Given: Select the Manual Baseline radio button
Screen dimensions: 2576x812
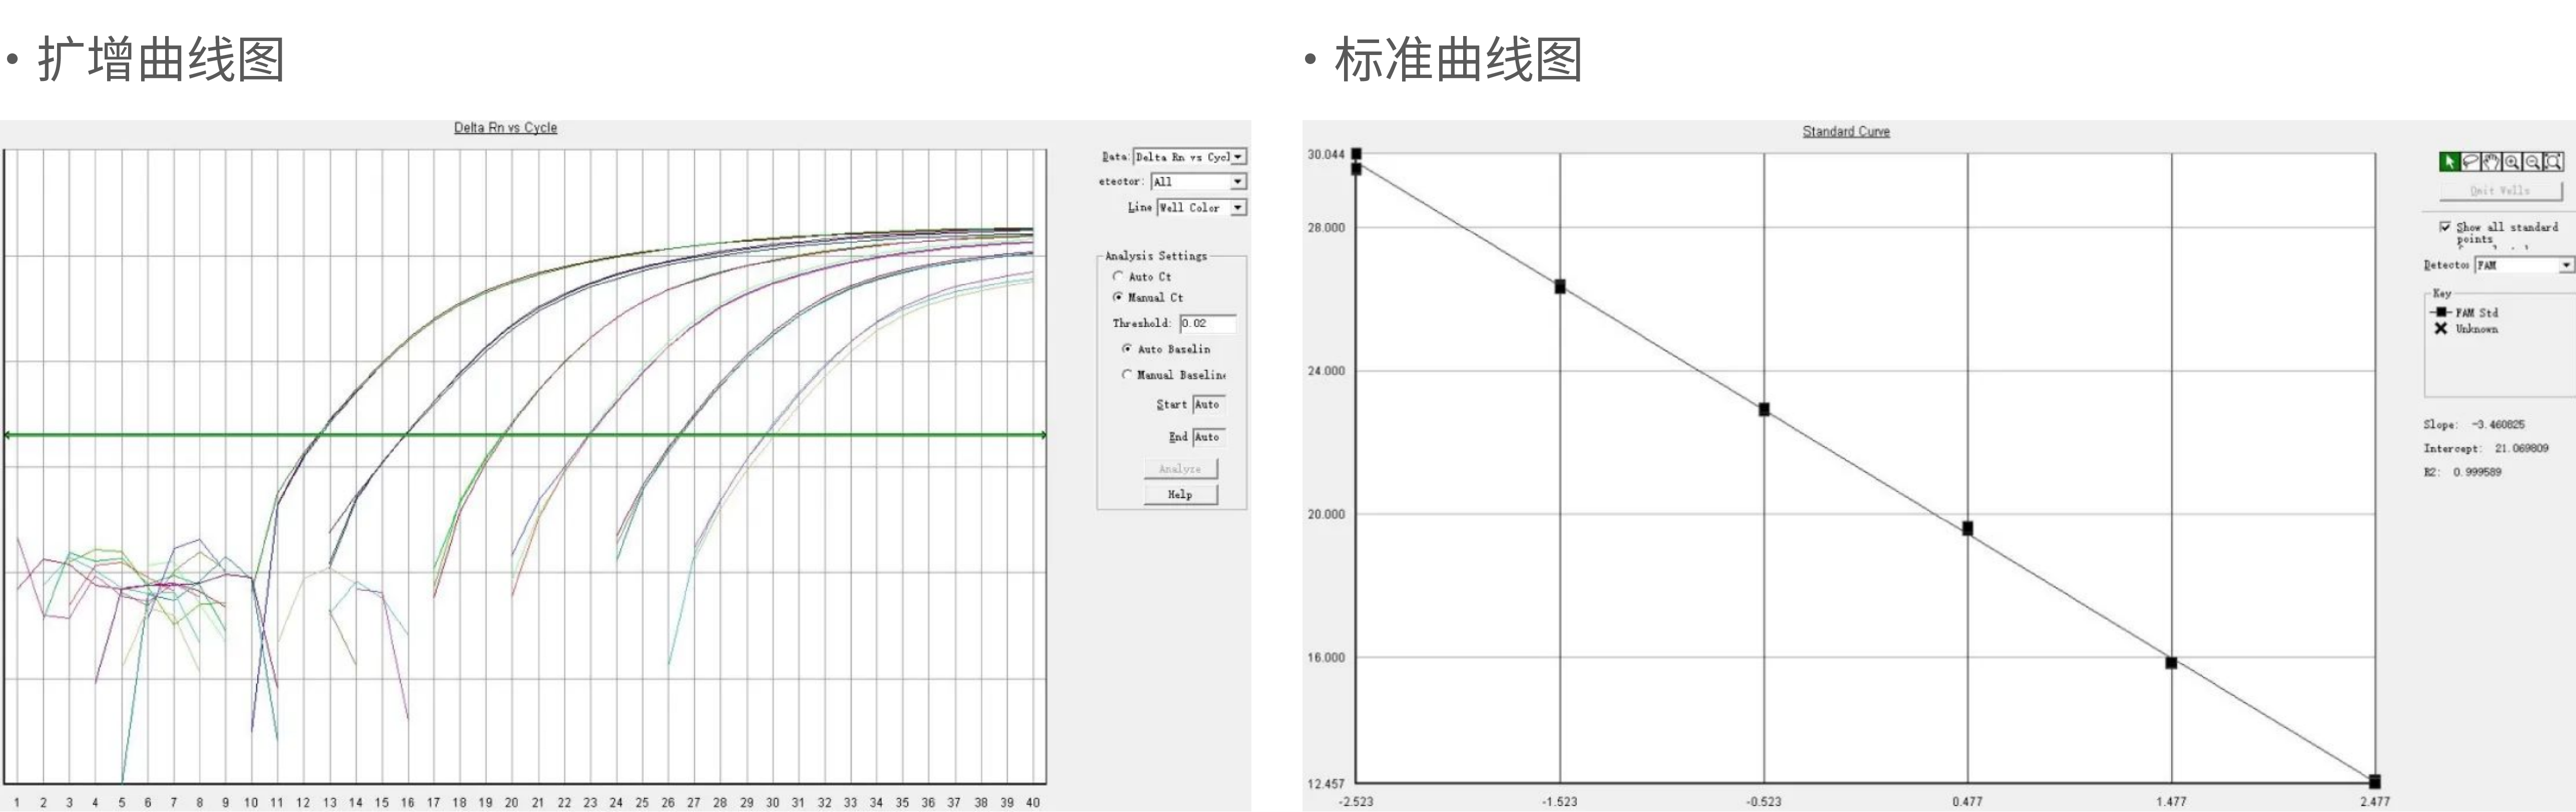Looking at the screenshot, I should [1127, 374].
